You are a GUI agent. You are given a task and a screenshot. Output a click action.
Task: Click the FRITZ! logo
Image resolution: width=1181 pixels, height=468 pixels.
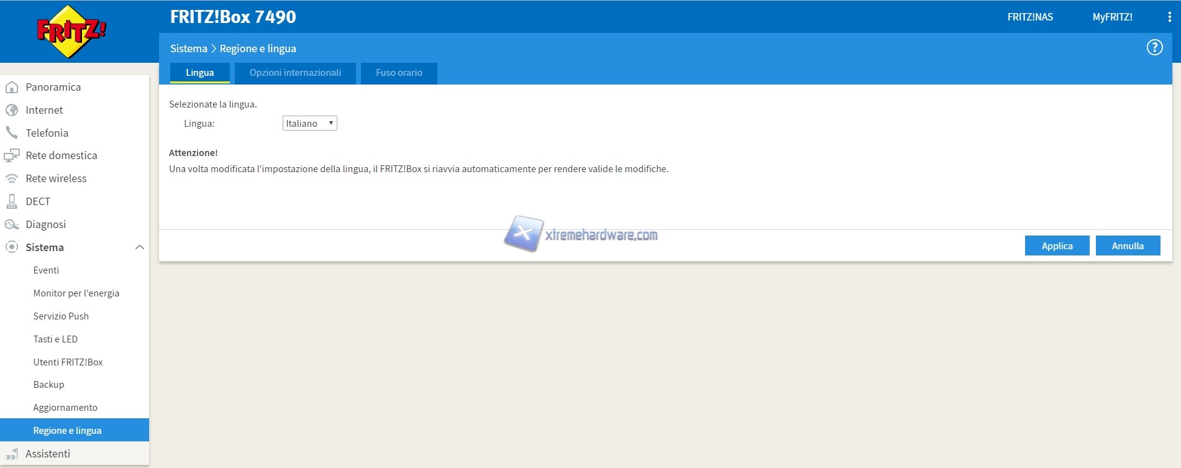click(71, 31)
